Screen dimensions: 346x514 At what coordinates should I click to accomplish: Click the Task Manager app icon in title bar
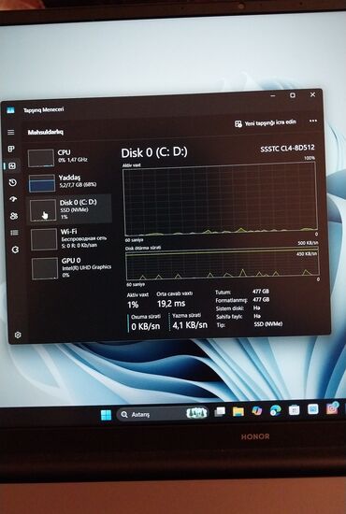(10, 110)
